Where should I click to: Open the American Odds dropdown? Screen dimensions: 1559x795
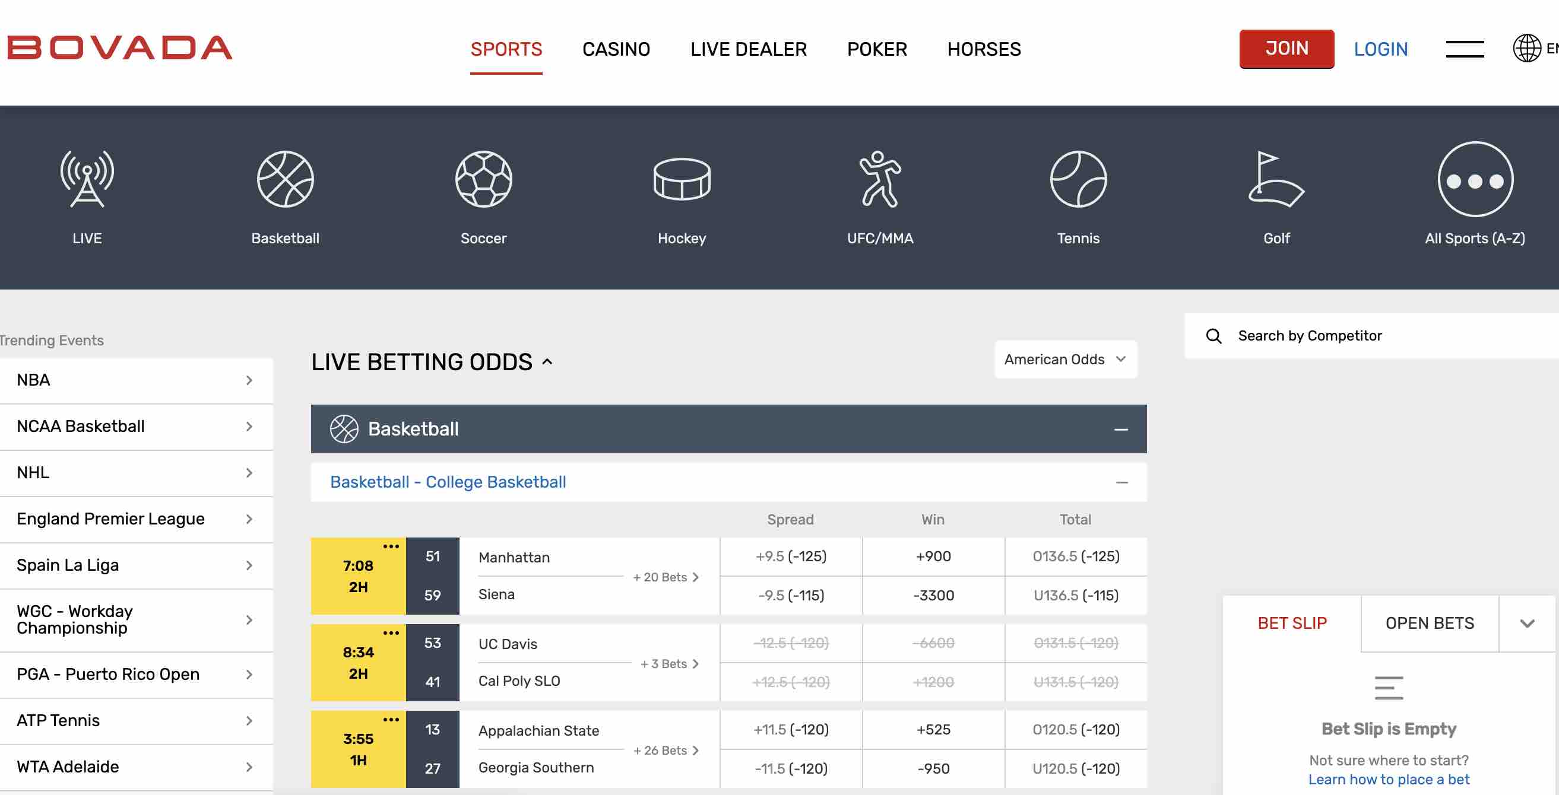coord(1065,360)
